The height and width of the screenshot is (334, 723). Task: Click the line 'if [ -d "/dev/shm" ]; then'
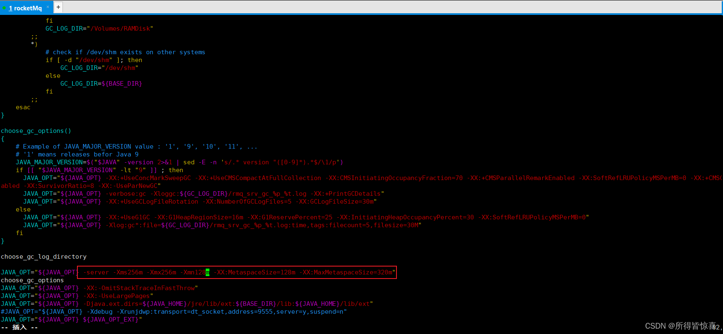[x=94, y=60]
